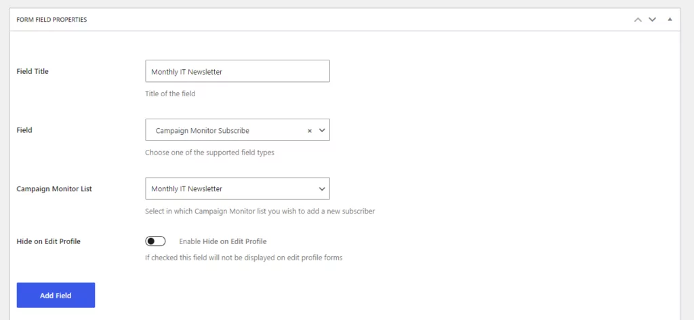Click the Field dropdown chevron arrow
The width and height of the screenshot is (694, 320).
pos(322,131)
